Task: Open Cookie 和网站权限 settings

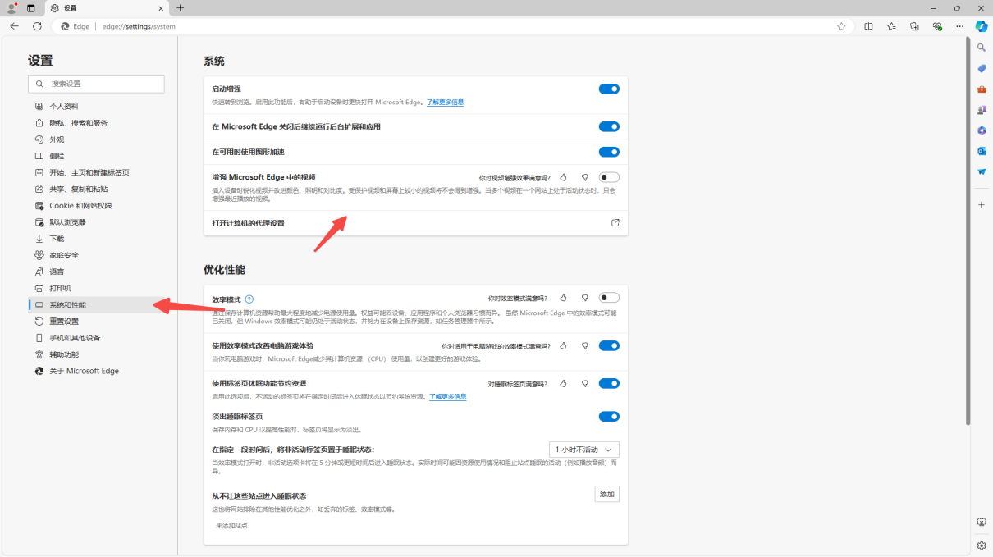Action: 96,206
